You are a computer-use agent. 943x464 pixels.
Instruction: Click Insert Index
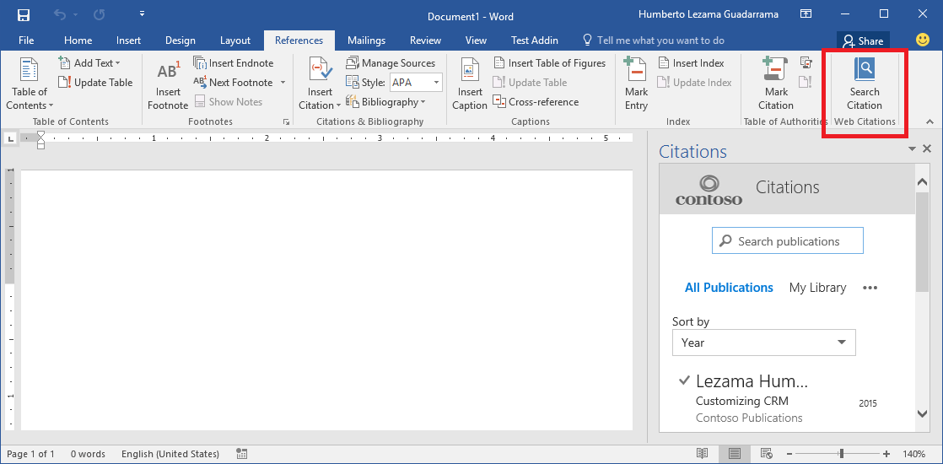click(691, 63)
